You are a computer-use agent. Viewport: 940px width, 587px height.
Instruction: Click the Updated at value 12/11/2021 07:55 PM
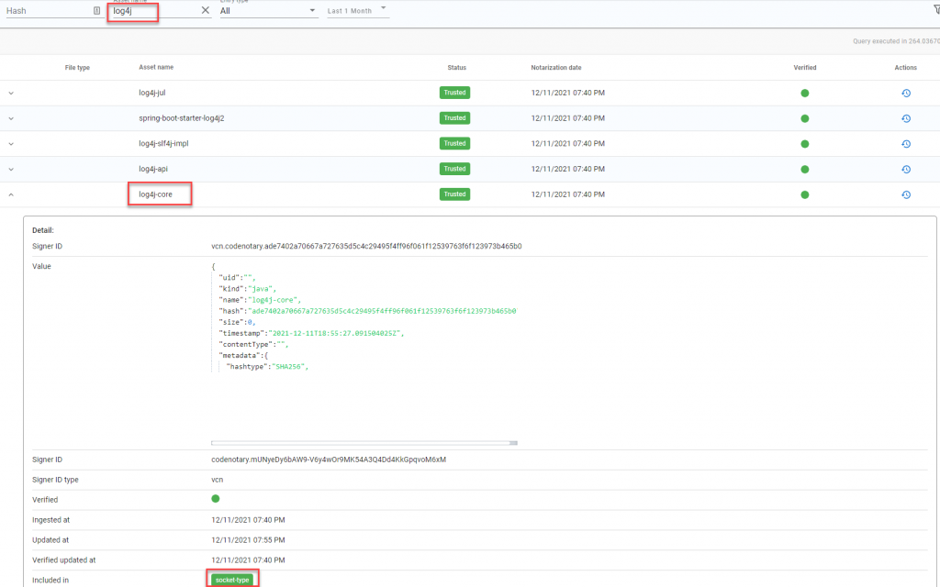point(248,539)
